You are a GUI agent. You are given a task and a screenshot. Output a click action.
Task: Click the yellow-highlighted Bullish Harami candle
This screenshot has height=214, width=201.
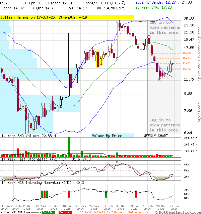click(99, 59)
